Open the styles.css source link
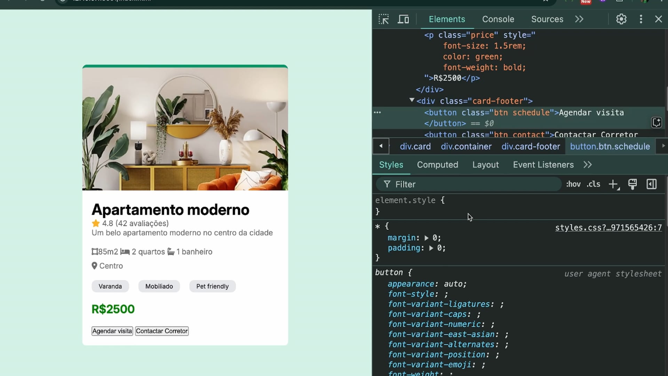The image size is (668, 376). click(608, 228)
